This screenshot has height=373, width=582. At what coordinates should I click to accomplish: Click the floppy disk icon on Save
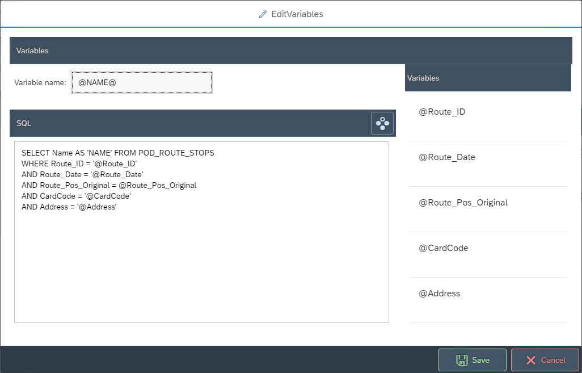tap(462, 360)
